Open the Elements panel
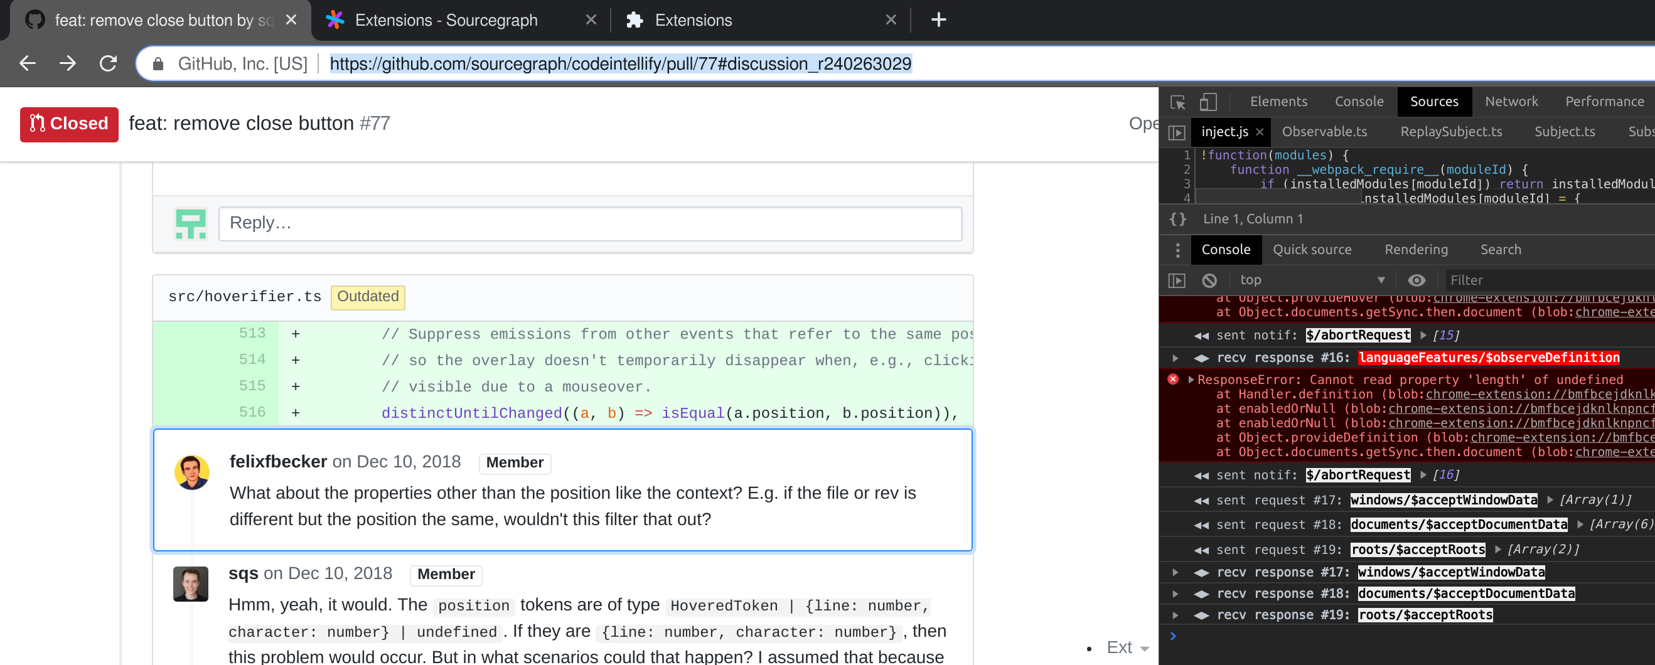The width and height of the screenshot is (1655, 665). (1278, 102)
